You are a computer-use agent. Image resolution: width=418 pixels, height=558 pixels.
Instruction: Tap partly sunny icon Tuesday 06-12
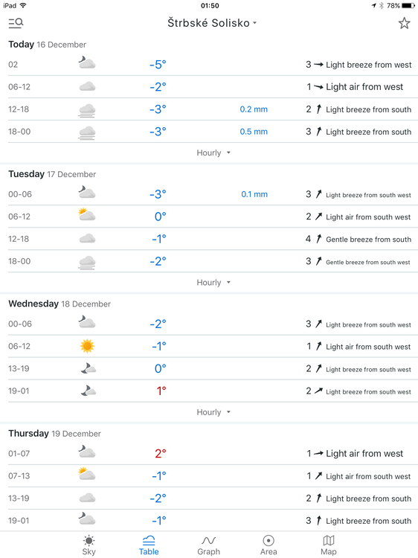pos(87,215)
